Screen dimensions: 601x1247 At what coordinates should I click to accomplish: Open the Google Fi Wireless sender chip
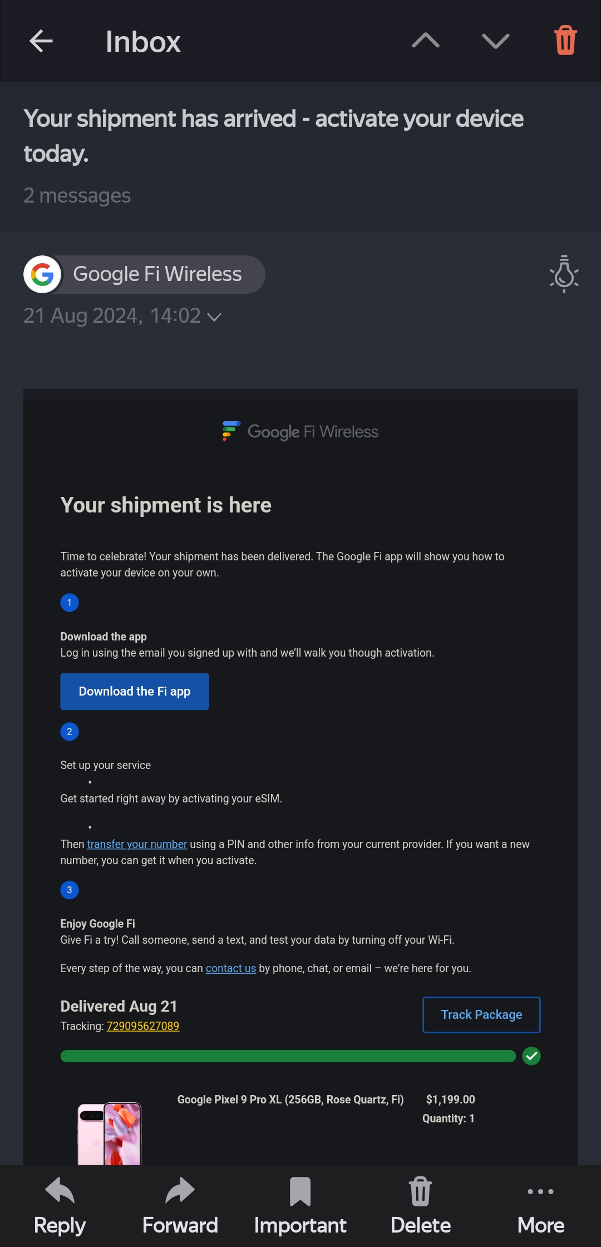click(157, 274)
